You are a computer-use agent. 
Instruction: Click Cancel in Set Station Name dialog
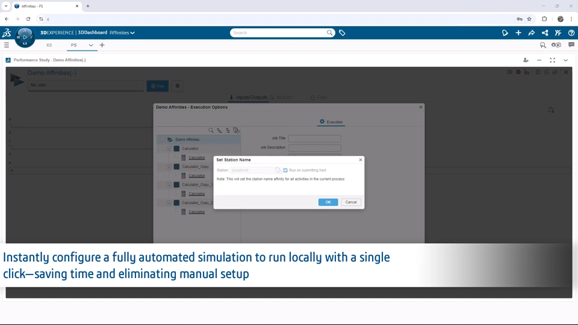(x=351, y=202)
